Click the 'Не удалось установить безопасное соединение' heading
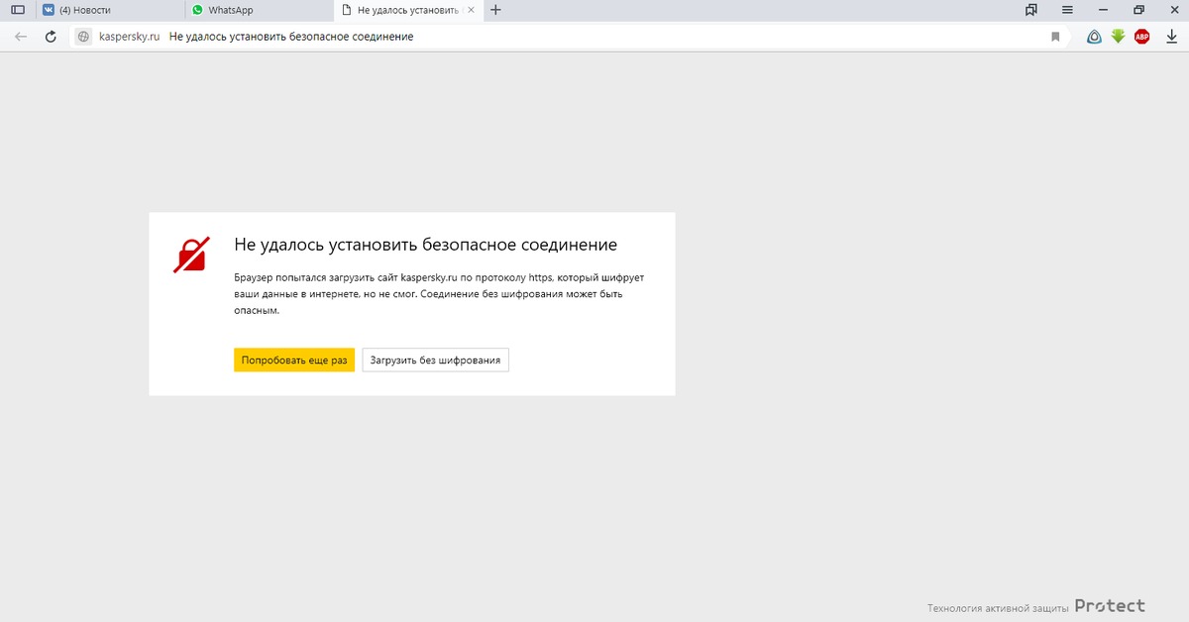Viewport: 1189px width, 622px height. coord(426,245)
